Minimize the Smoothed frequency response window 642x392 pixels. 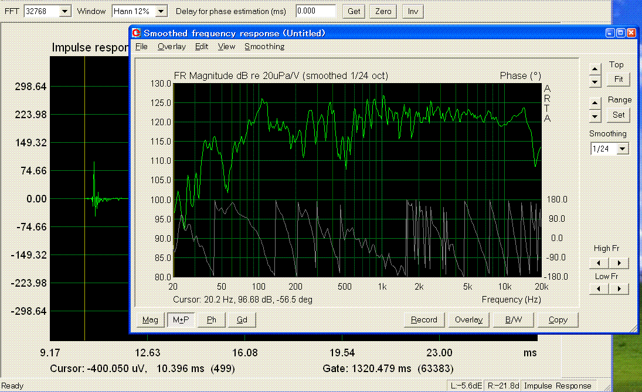pyautogui.click(x=610, y=33)
